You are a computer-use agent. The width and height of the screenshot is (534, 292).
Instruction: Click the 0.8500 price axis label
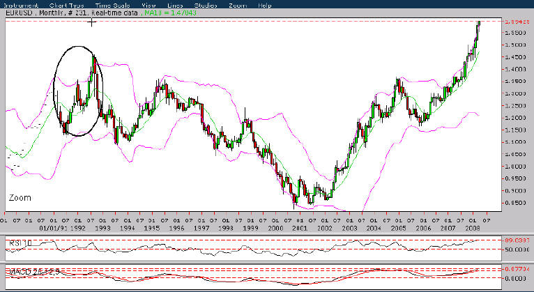click(515, 203)
